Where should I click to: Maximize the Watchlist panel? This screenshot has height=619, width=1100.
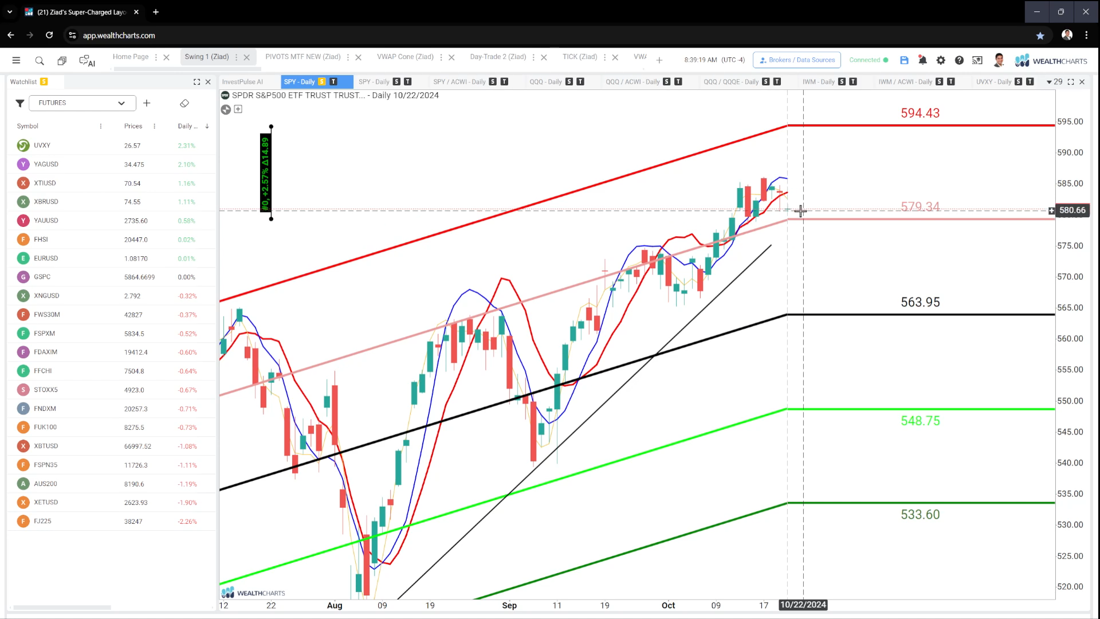[197, 82]
